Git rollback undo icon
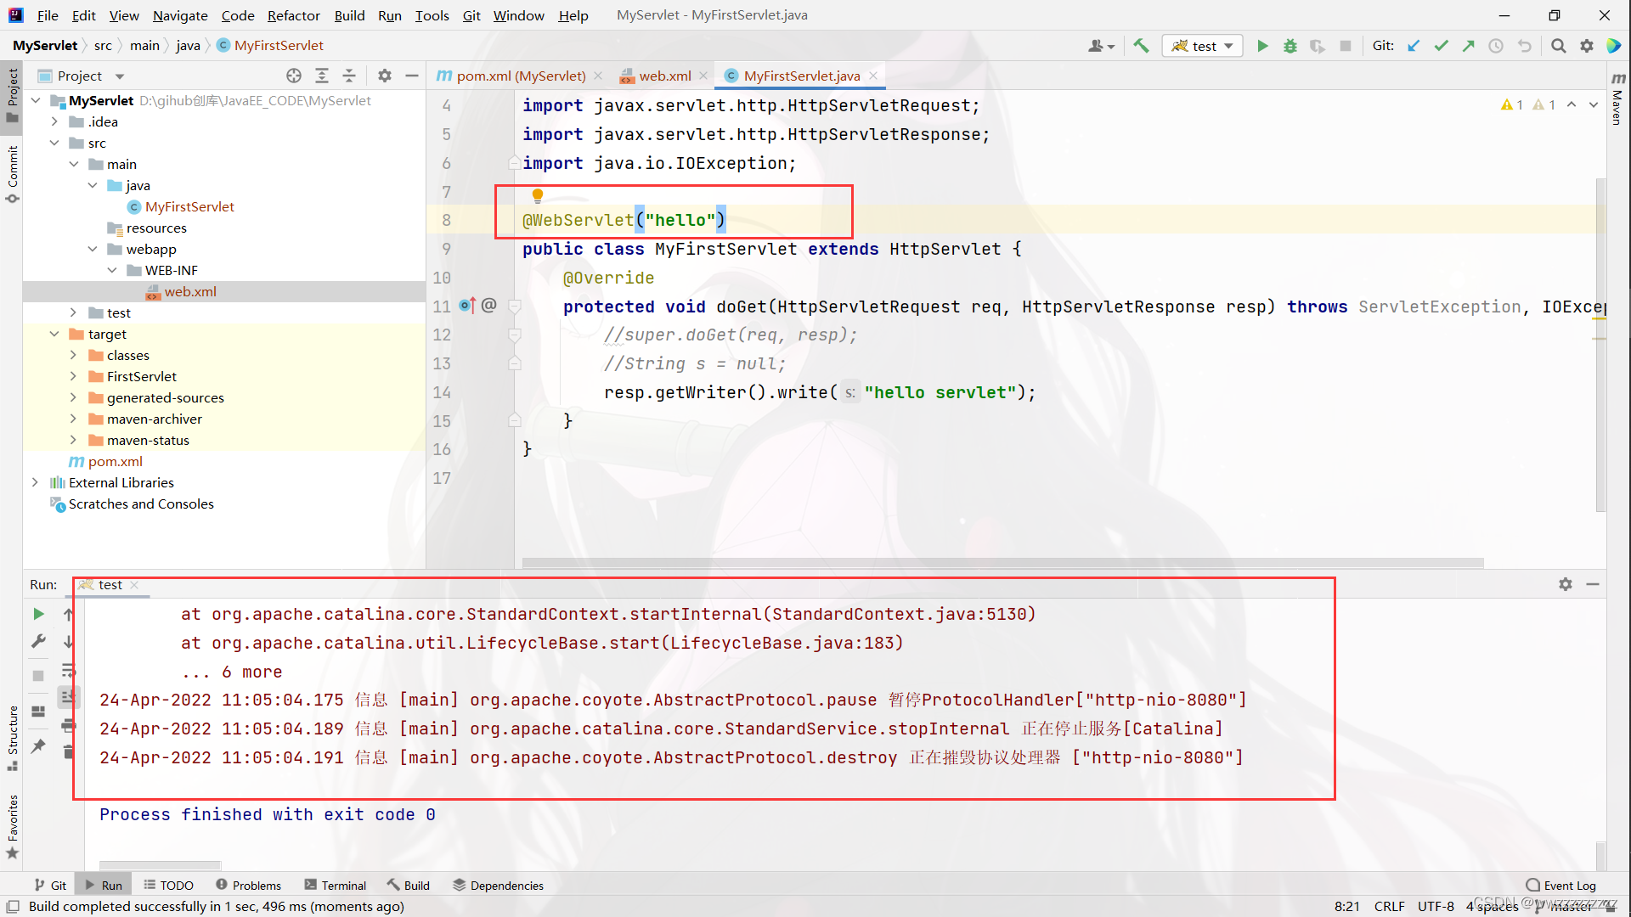 [1525, 46]
